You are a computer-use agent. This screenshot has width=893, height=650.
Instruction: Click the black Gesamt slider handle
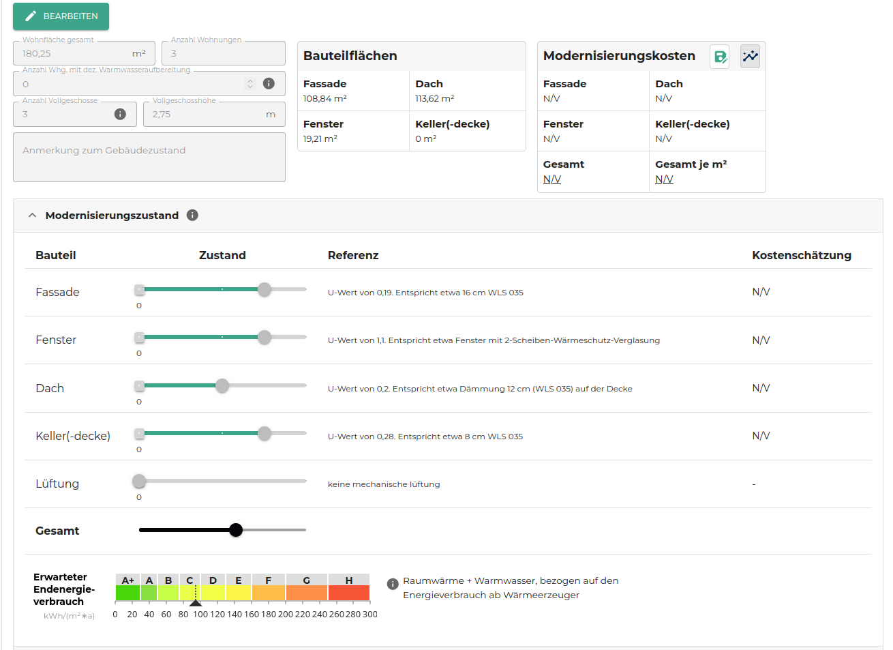[x=236, y=530]
